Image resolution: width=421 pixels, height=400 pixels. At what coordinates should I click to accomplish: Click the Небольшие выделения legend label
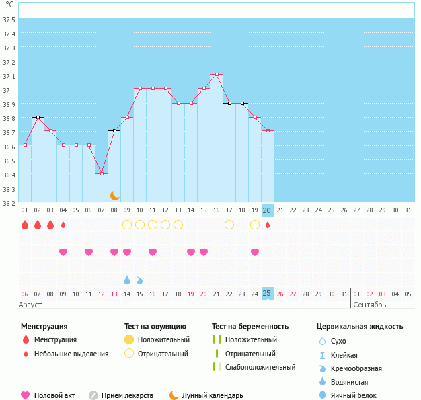click(71, 354)
